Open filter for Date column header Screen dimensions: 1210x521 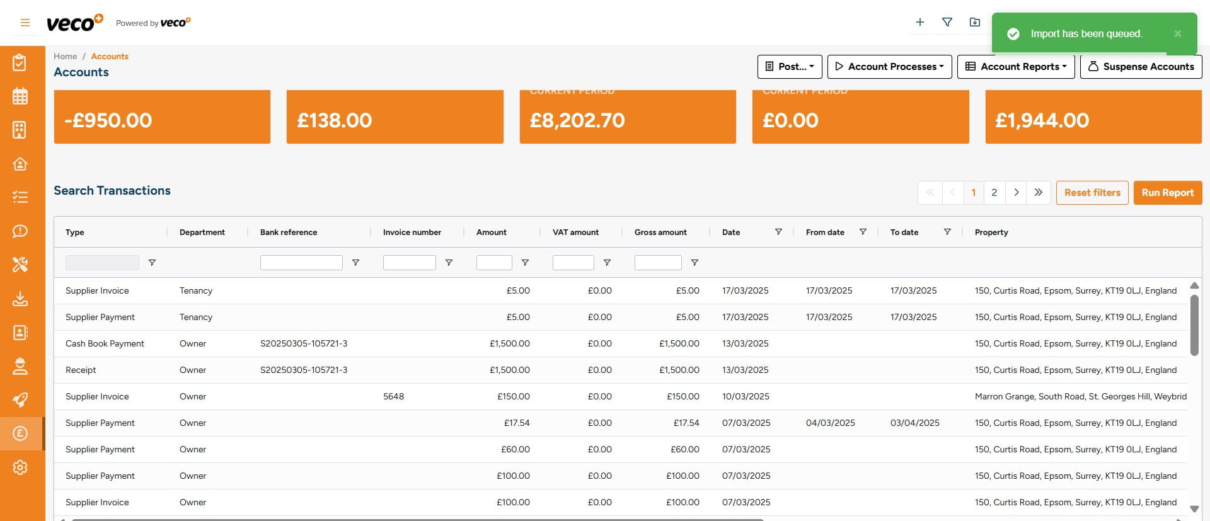(778, 232)
